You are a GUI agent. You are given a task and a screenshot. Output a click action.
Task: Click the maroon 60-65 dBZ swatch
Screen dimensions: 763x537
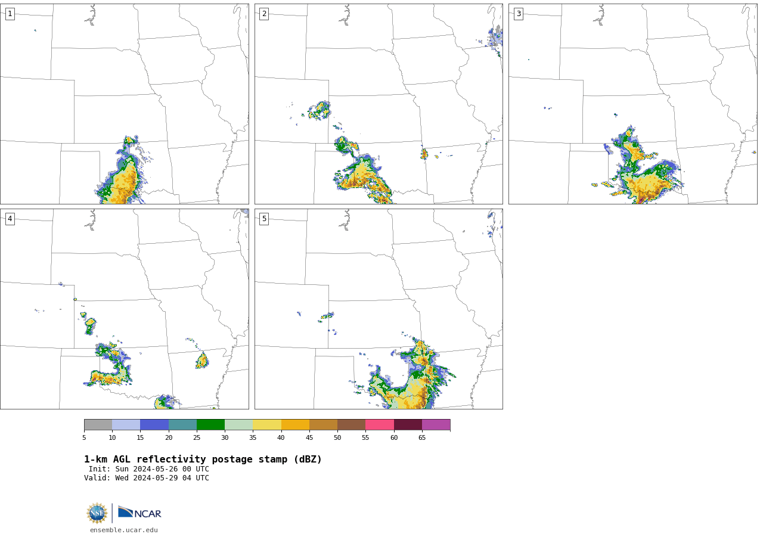408,425
